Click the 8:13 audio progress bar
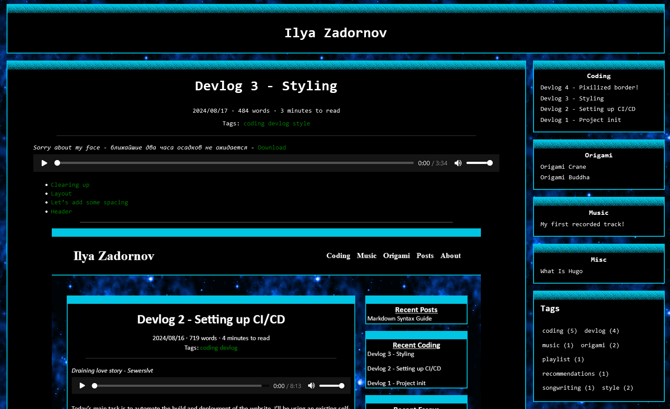The image size is (670, 409). (180, 386)
